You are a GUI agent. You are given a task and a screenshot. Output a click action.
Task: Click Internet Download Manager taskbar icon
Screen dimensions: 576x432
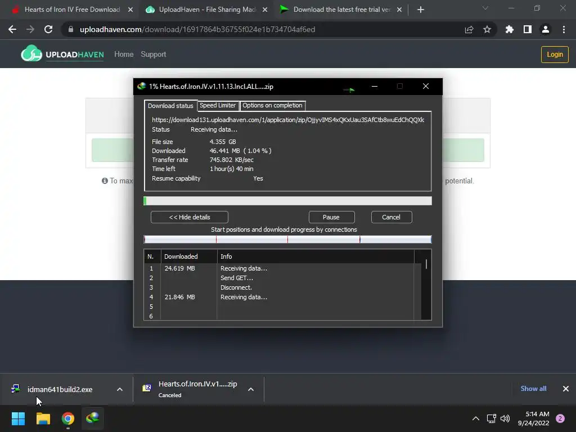(x=93, y=418)
